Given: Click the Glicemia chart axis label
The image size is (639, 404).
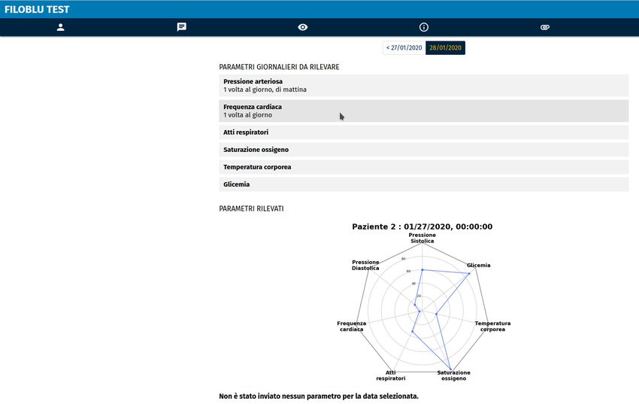Looking at the screenshot, I should point(478,266).
